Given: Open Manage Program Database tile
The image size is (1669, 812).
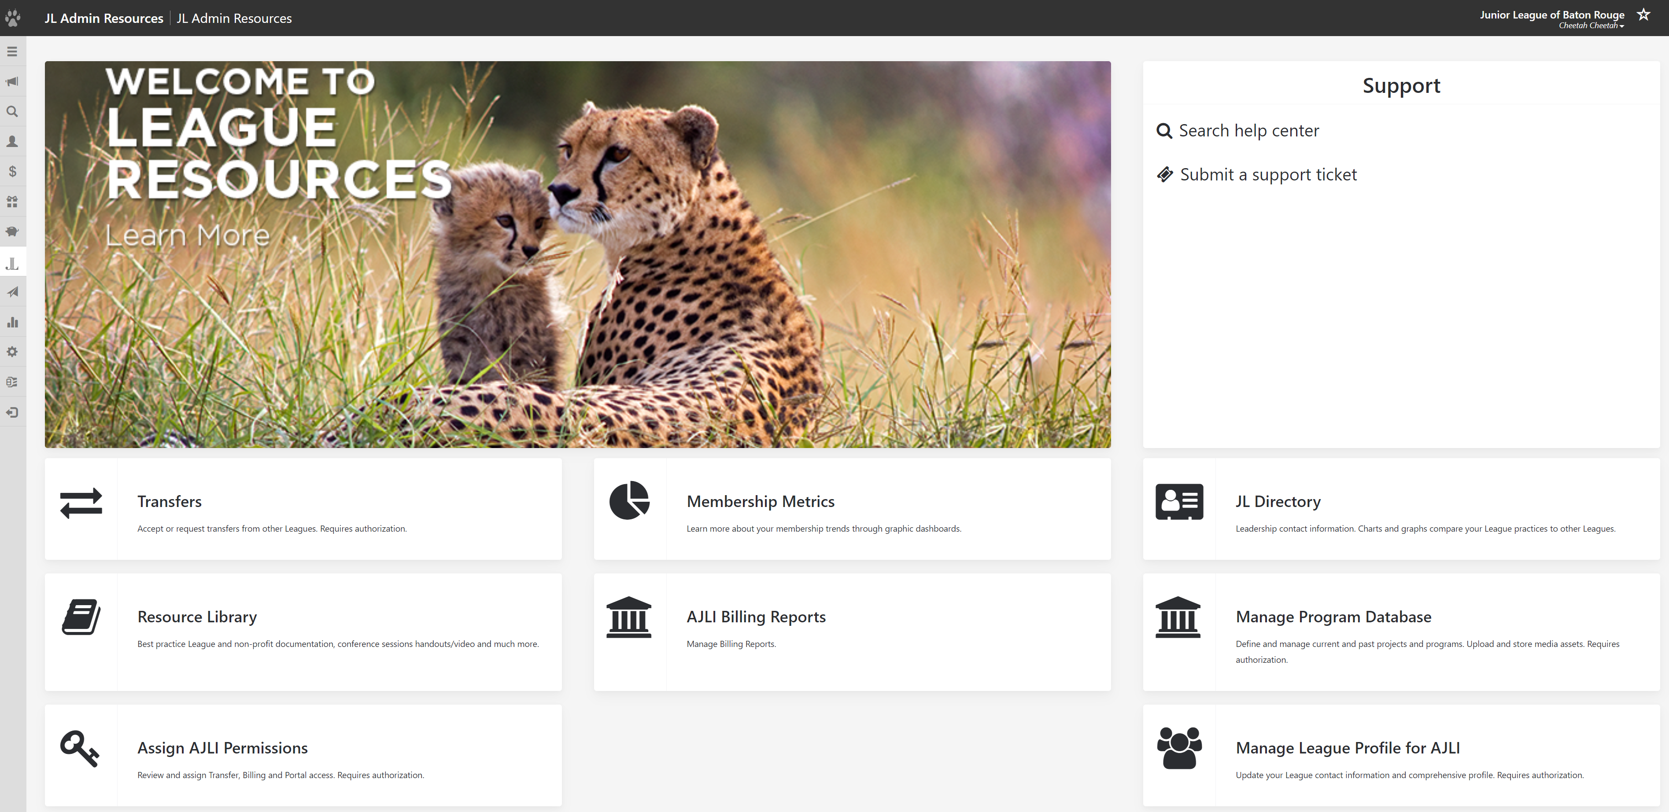Looking at the screenshot, I should pyautogui.click(x=1333, y=617).
